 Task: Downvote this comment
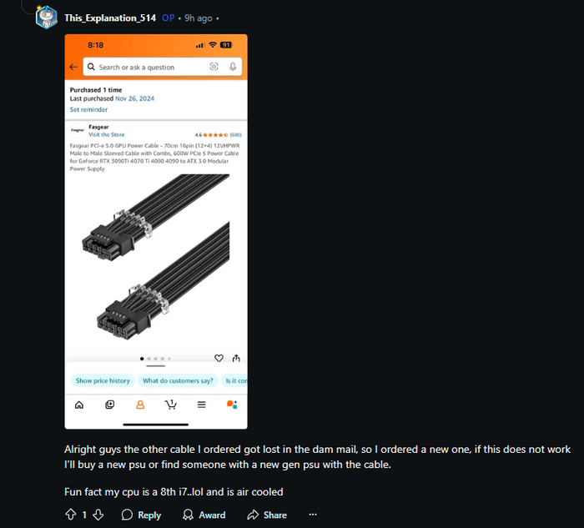tap(98, 515)
